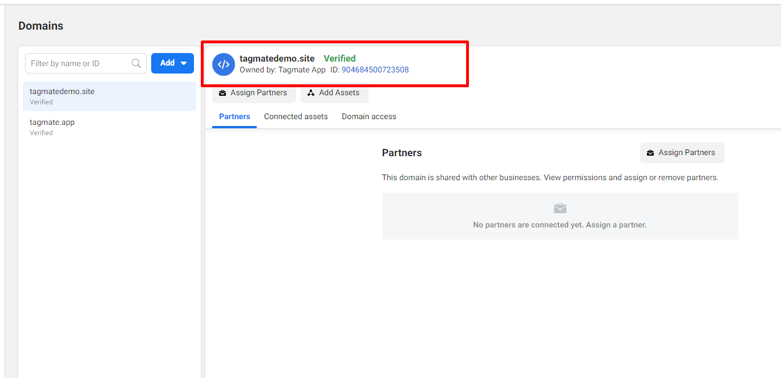The height and width of the screenshot is (378, 781).
Task: Open the Add dropdown button
Action: (172, 63)
